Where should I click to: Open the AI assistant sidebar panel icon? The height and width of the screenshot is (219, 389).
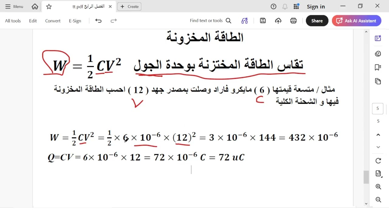tap(378, 38)
